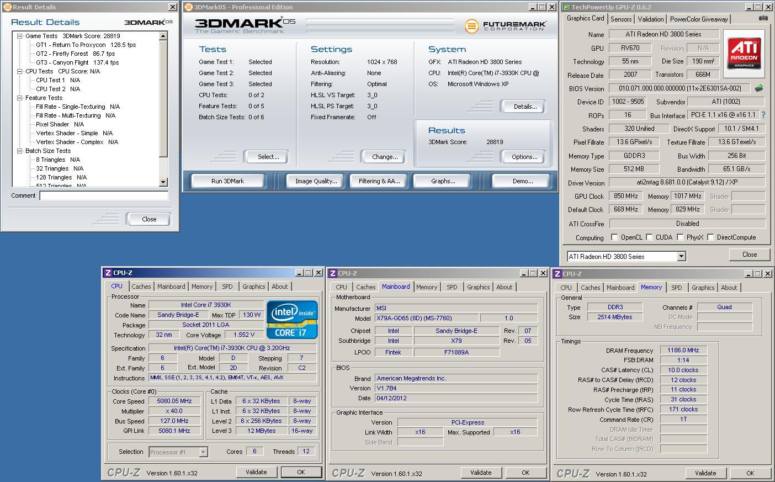775x482 pixels.
Task: Click the DRAM Frequency 1186.0 MHz value
Action: tap(683, 350)
